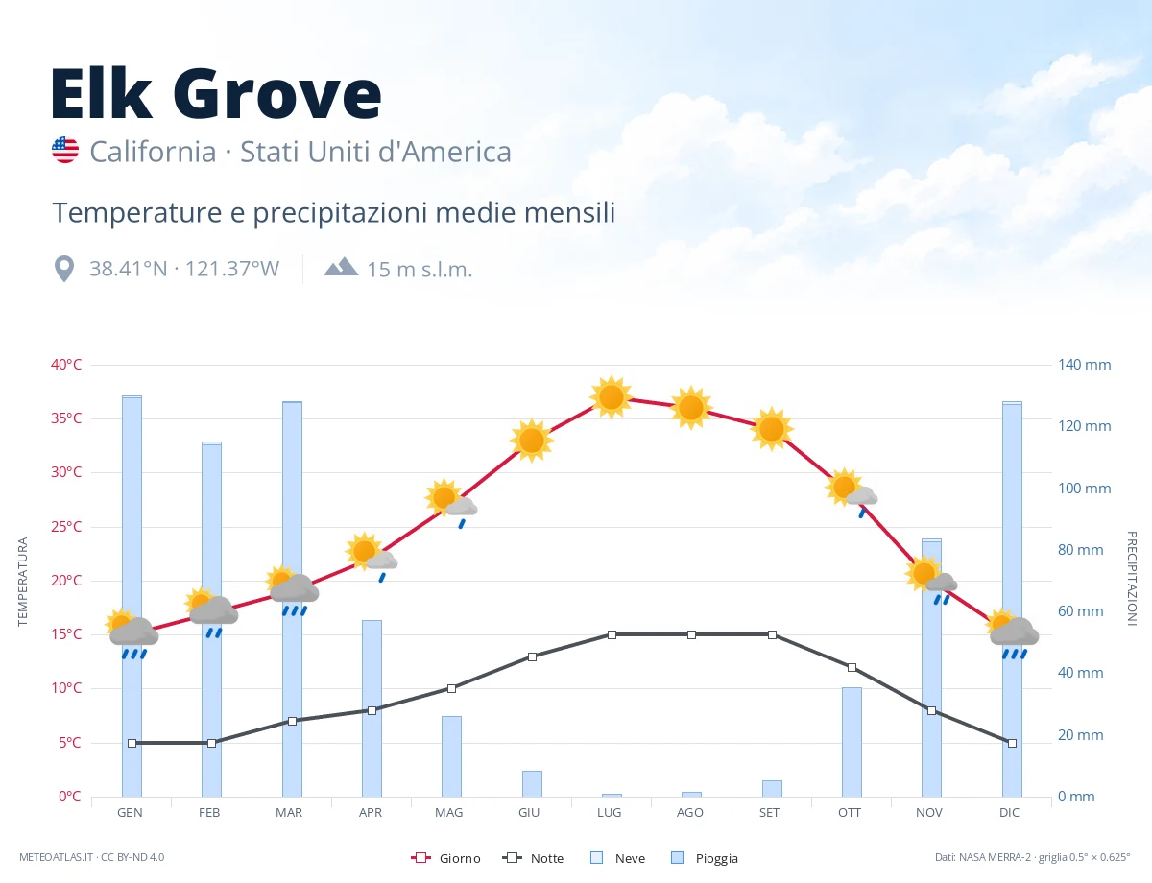Click the LUG month label
The width and height of the screenshot is (1152, 883).
coord(609,812)
